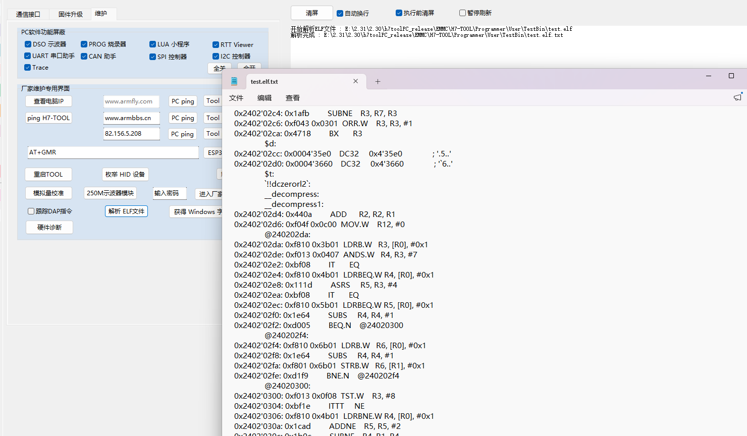Toggle the I2C 控制器 checkbox
The height and width of the screenshot is (436, 747).
click(x=216, y=57)
